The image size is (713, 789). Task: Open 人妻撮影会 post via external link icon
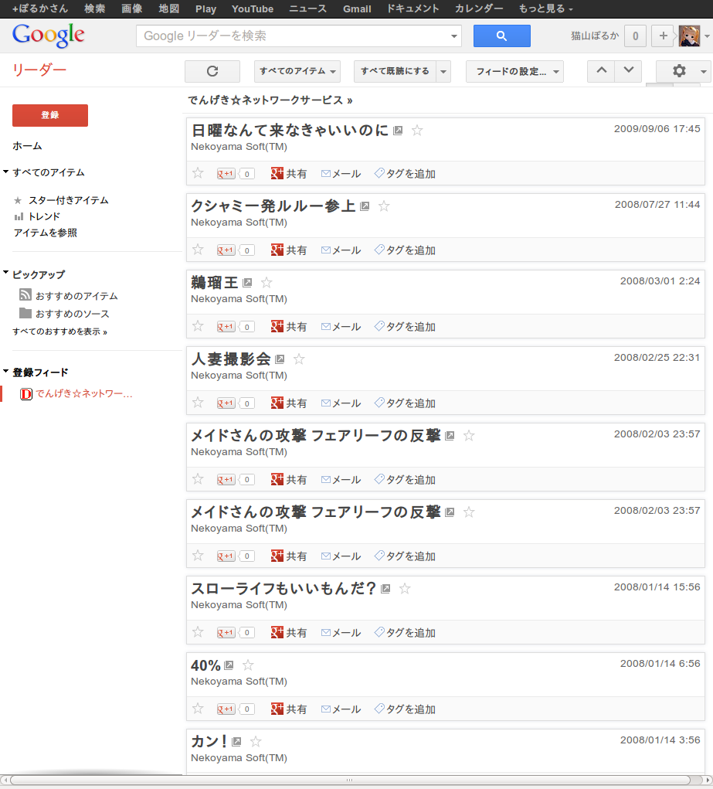(280, 359)
